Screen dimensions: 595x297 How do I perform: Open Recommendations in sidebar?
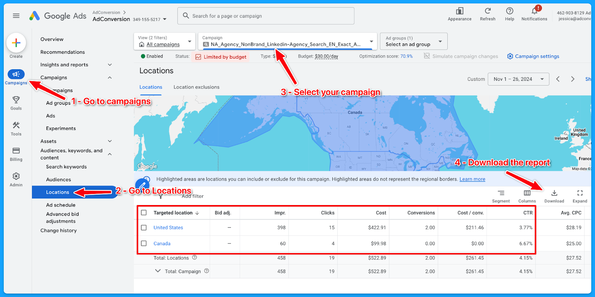click(x=62, y=52)
